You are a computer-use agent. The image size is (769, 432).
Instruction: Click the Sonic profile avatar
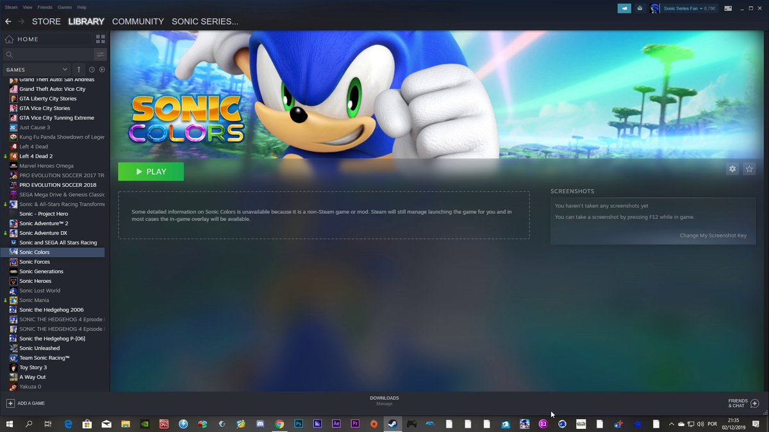click(x=655, y=8)
